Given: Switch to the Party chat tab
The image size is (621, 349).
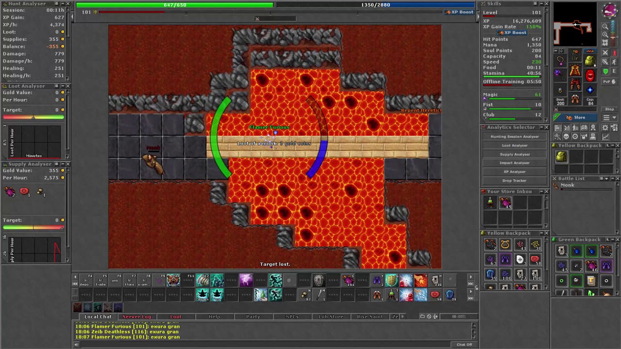Looking at the screenshot, I should [x=253, y=317].
